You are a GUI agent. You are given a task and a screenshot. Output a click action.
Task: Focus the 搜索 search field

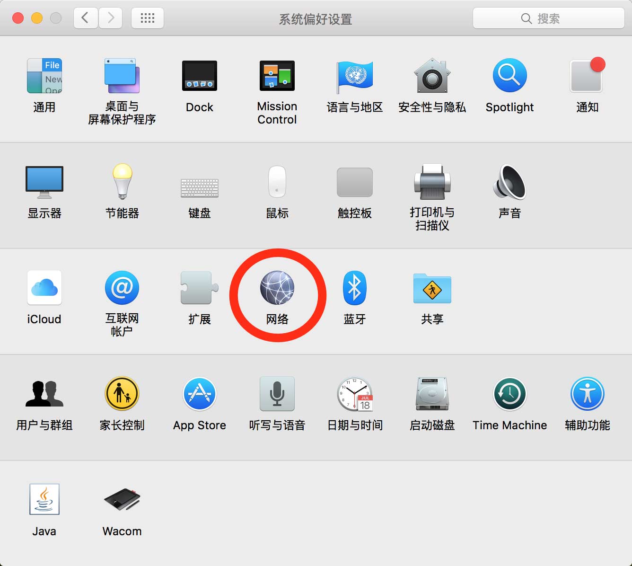pyautogui.click(x=549, y=18)
